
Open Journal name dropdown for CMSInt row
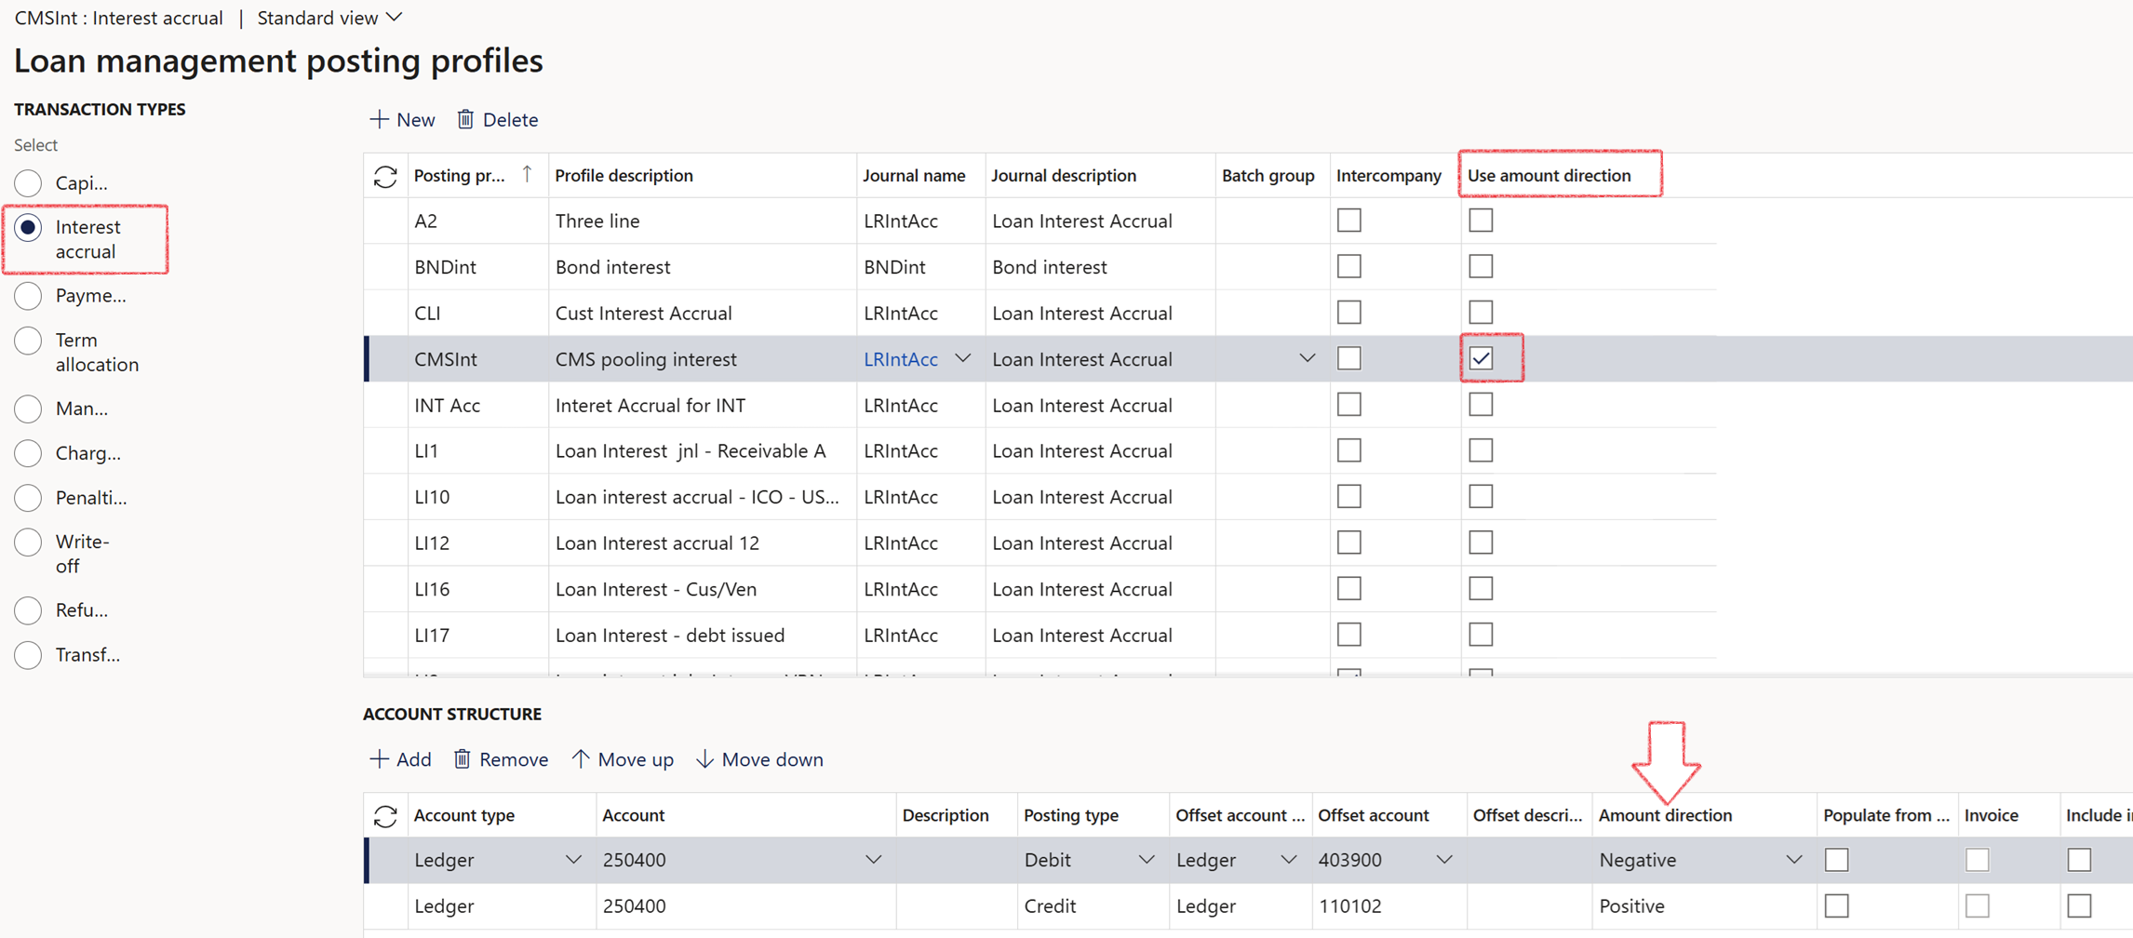[x=963, y=358]
